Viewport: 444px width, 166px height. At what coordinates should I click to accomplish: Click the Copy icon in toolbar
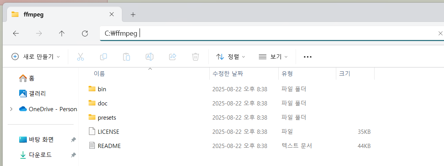[104, 57]
